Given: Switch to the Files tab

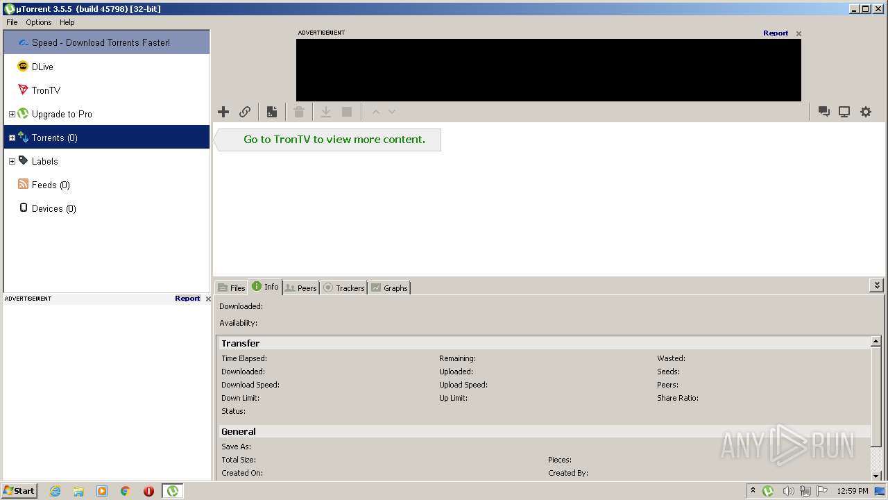Looking at the screenshot, I should click(x=231, y=287).
